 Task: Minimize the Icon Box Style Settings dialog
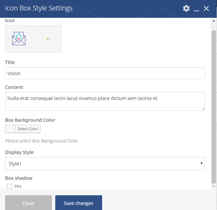(x=196, y=9)
